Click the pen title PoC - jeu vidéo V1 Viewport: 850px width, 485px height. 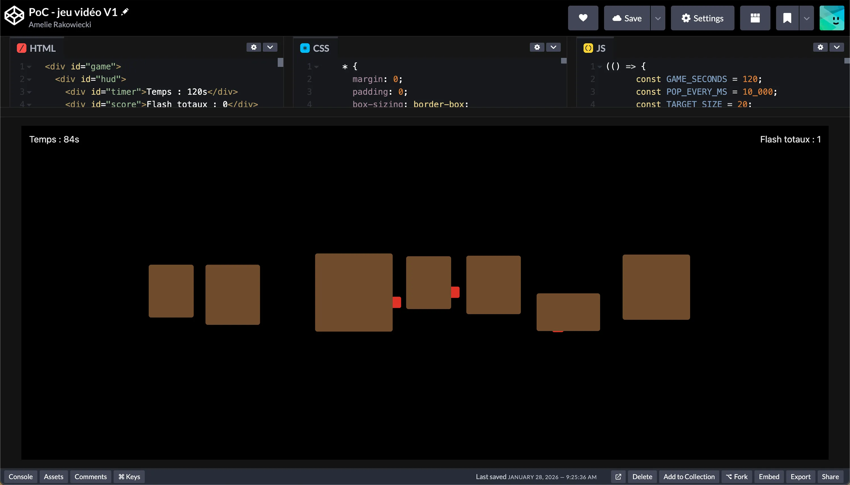73,12
